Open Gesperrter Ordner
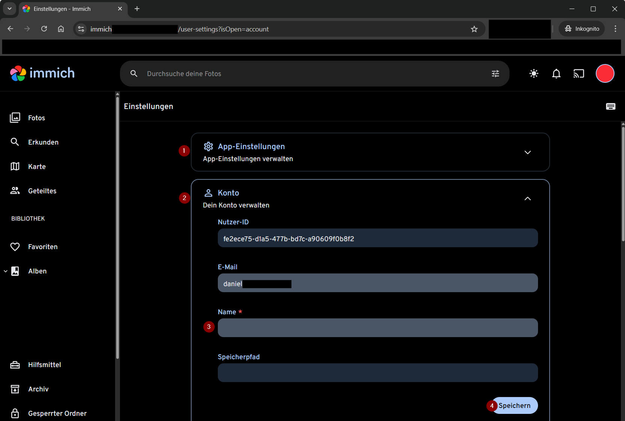This screenshot has width=625, height=421. pyautogui.click(x=58, y=414)
